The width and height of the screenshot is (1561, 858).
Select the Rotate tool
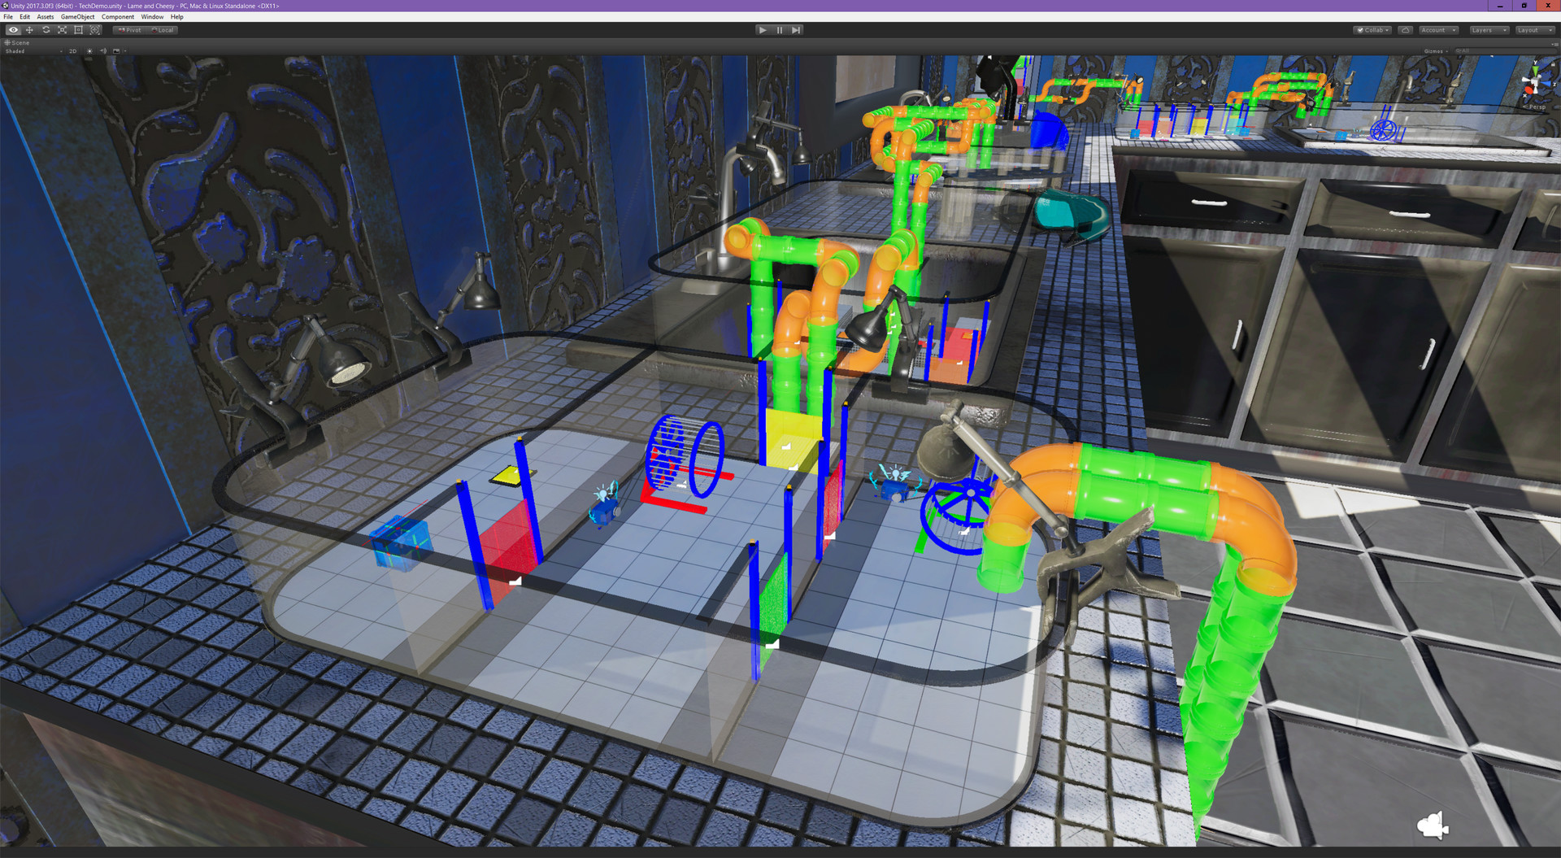pos(46,30)
